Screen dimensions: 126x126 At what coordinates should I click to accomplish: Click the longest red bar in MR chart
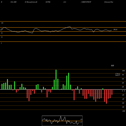(x=106, y=97)
